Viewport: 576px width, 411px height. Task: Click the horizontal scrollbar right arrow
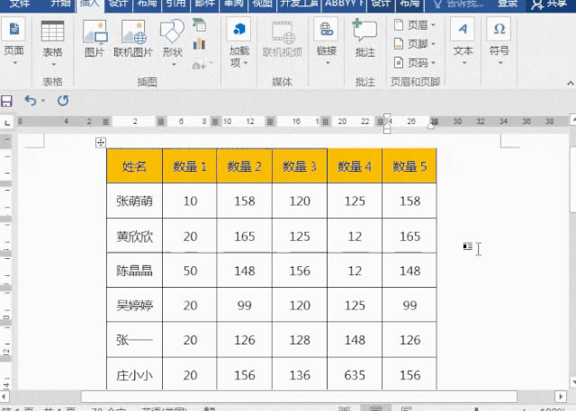point(561,397)
